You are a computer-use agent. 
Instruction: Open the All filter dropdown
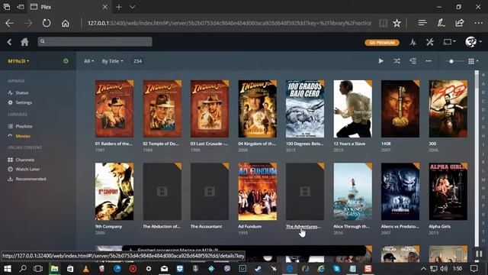click(x=88, y=61)
